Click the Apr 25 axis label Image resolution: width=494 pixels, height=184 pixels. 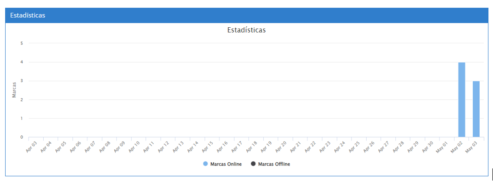tap(354, 146)
